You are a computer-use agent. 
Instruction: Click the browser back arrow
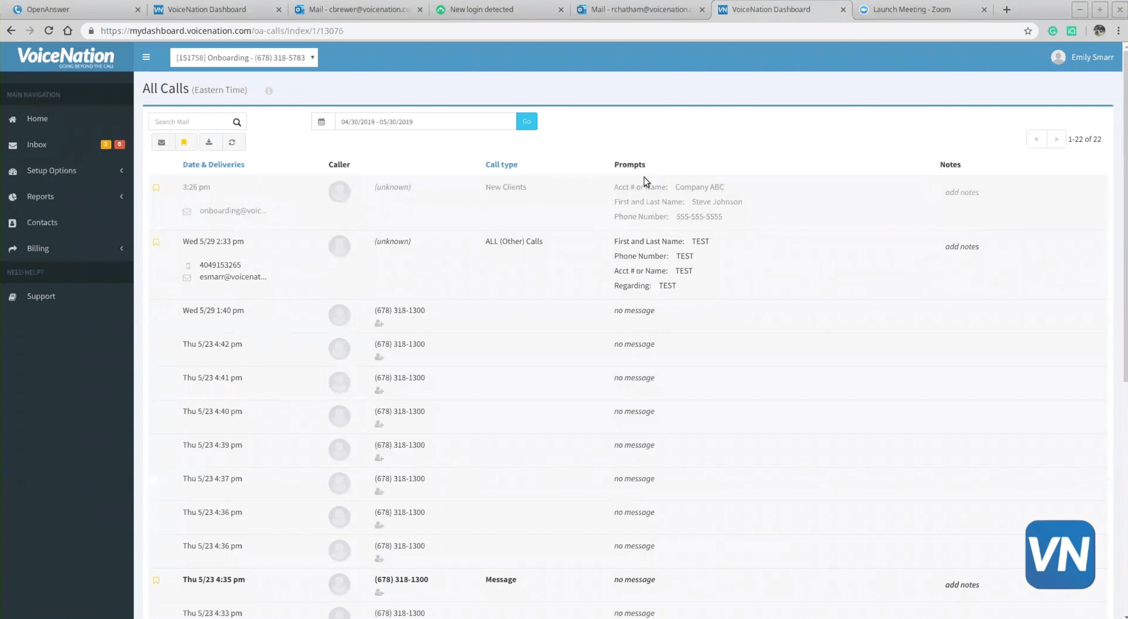tap(11, 30)
